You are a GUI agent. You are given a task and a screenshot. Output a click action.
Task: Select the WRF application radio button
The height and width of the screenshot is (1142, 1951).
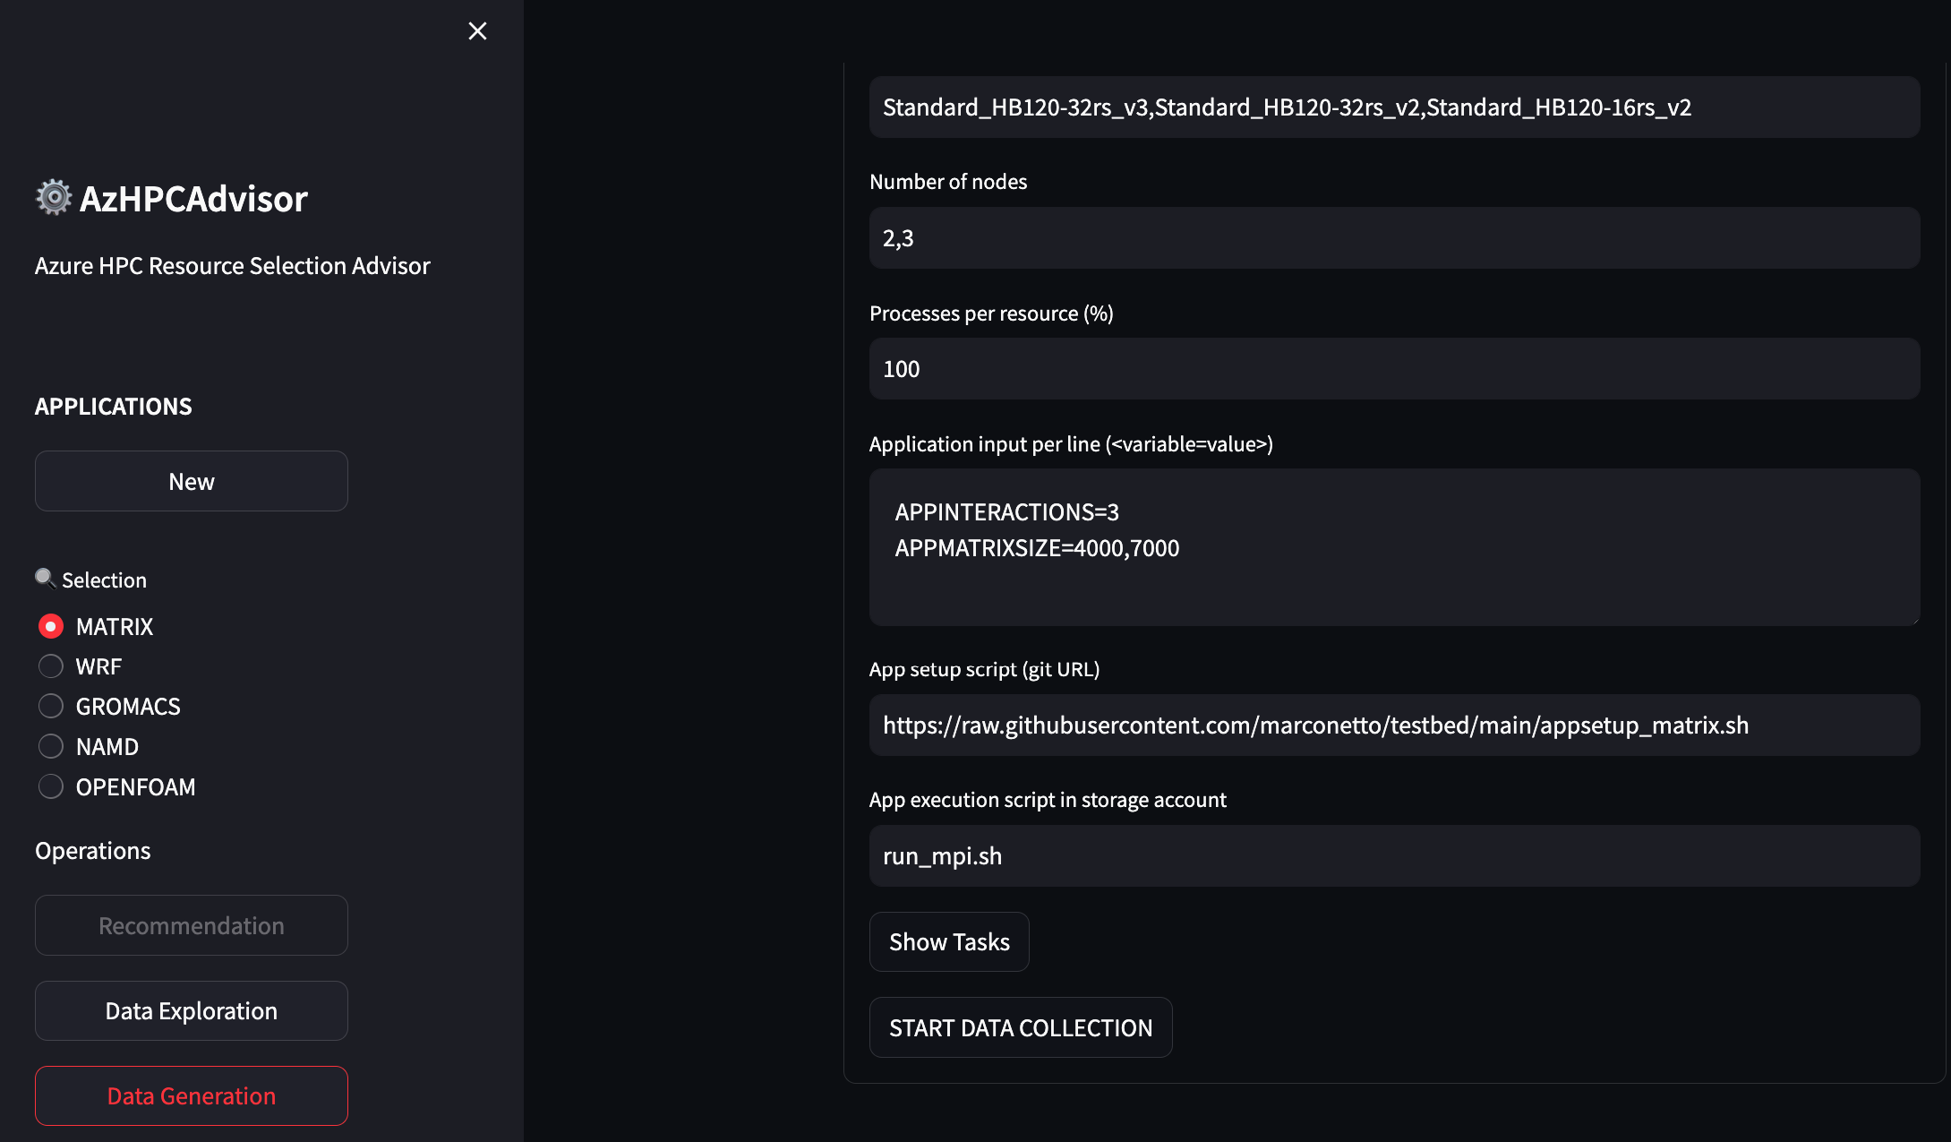click(51, 666)
